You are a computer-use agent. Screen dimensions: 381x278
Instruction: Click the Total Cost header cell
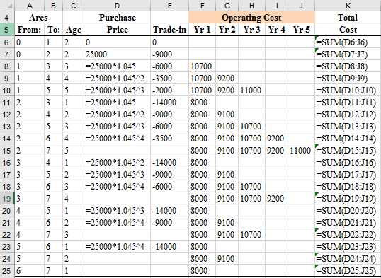[348, 23]
